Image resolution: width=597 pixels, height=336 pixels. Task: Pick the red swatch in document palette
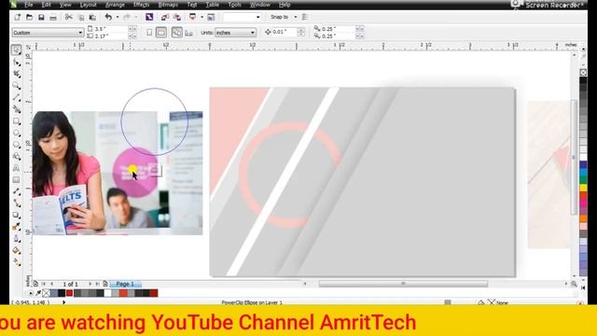coord(69,293)
